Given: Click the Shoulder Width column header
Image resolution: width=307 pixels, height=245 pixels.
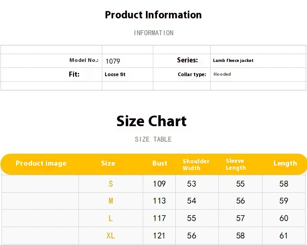Looking at the screenshot, I should tap(196, 165).
